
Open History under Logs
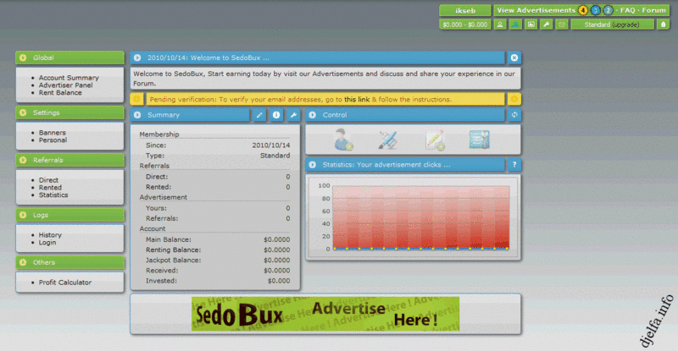click(50, 235)
